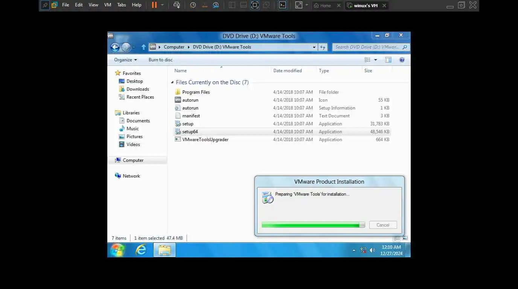Go forward in Explorer
This screenshot has height=289, width=518.
[126, 47]
